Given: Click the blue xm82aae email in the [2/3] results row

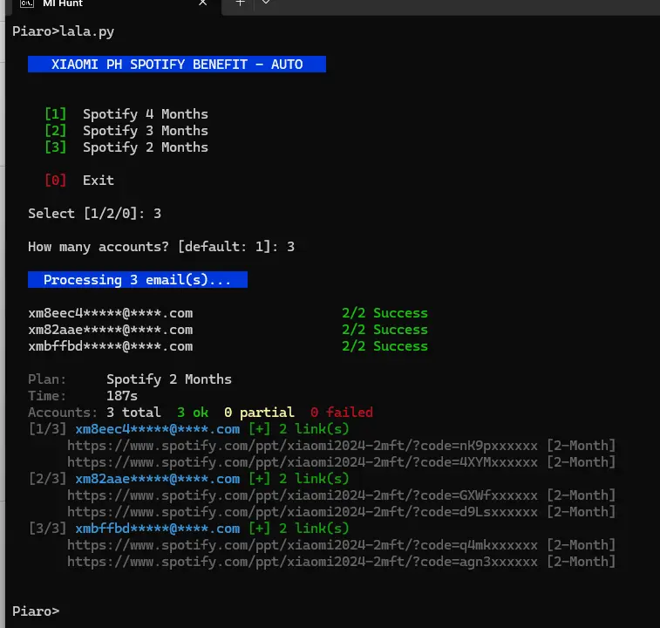Looking at the screenshot, I should (x=158, y=479).
